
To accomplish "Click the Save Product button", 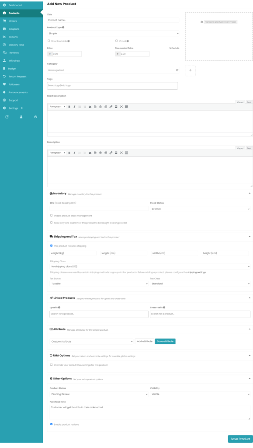I will point(240,439).
